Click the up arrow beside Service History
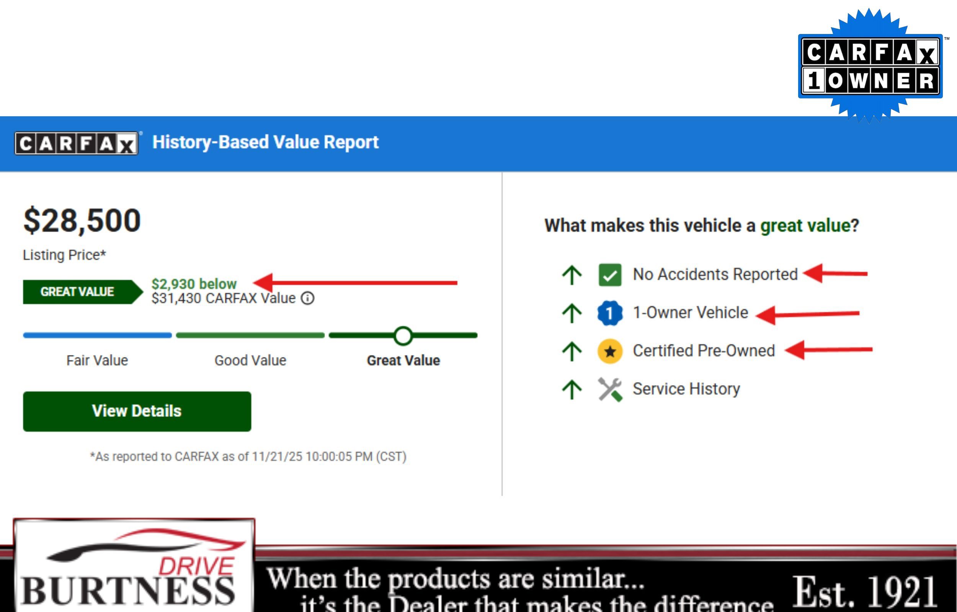 (572, 389)
